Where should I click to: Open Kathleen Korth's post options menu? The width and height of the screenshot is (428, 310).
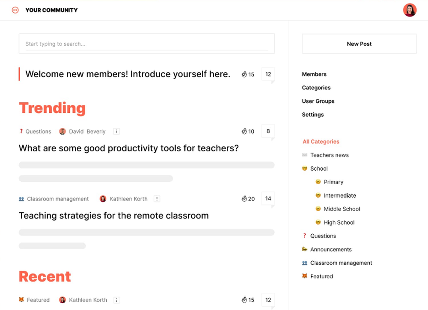(x=157, y=198)
